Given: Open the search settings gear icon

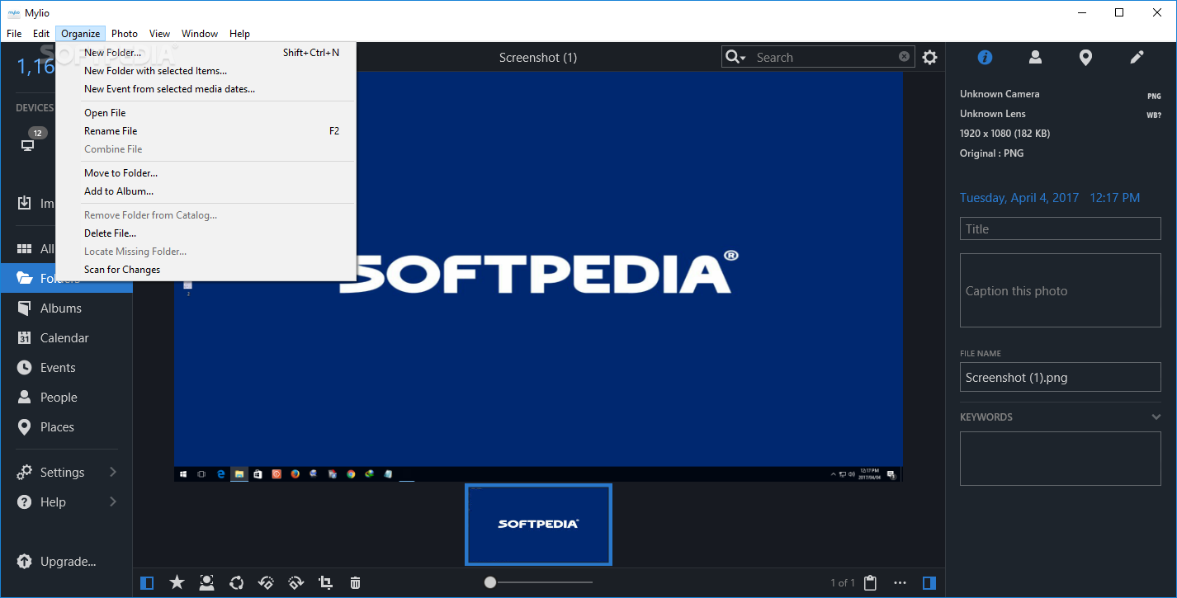Looking at the screenshot, I should coord(930,57).
